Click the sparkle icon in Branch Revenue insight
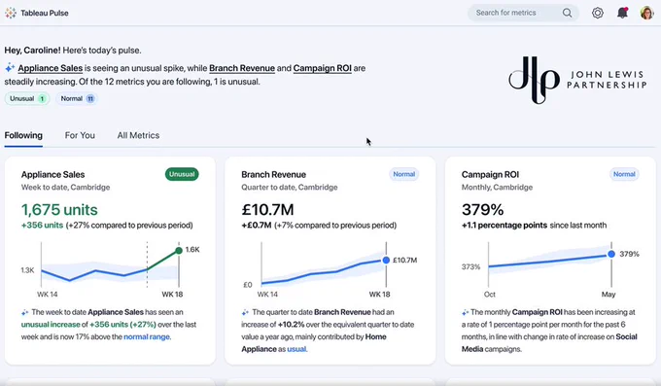The image size is (661, 386). click(x=245, y=313)
